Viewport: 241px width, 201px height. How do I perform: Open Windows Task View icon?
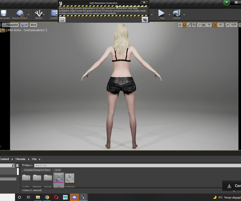(x=29, y=197)
